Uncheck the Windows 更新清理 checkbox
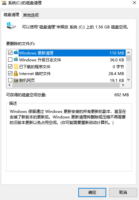139x200 pixels. coord(10,53)
